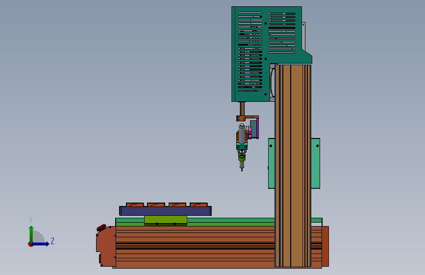Click the light green plate left of column
This screenshot has width=425, height=275.
(271, 163)
